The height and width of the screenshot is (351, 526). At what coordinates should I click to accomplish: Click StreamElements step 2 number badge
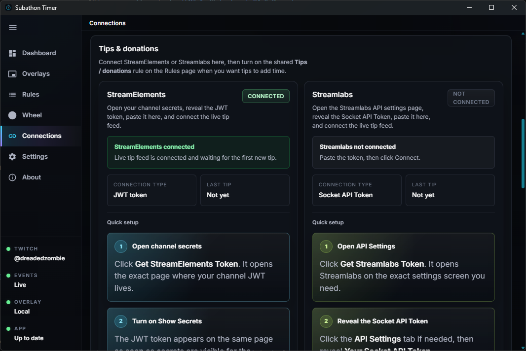point(121,321)
